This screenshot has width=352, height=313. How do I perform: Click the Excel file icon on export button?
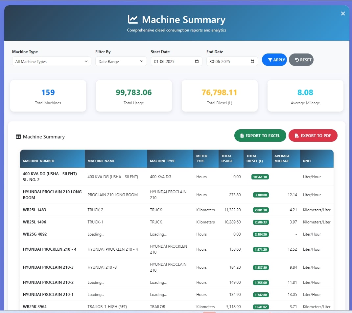coord(242,136)
